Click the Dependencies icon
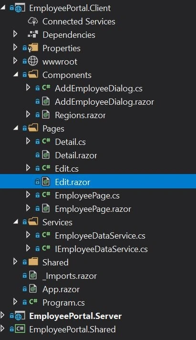The width and height of the screenshot is (196, 340). (x=33, y=35)
